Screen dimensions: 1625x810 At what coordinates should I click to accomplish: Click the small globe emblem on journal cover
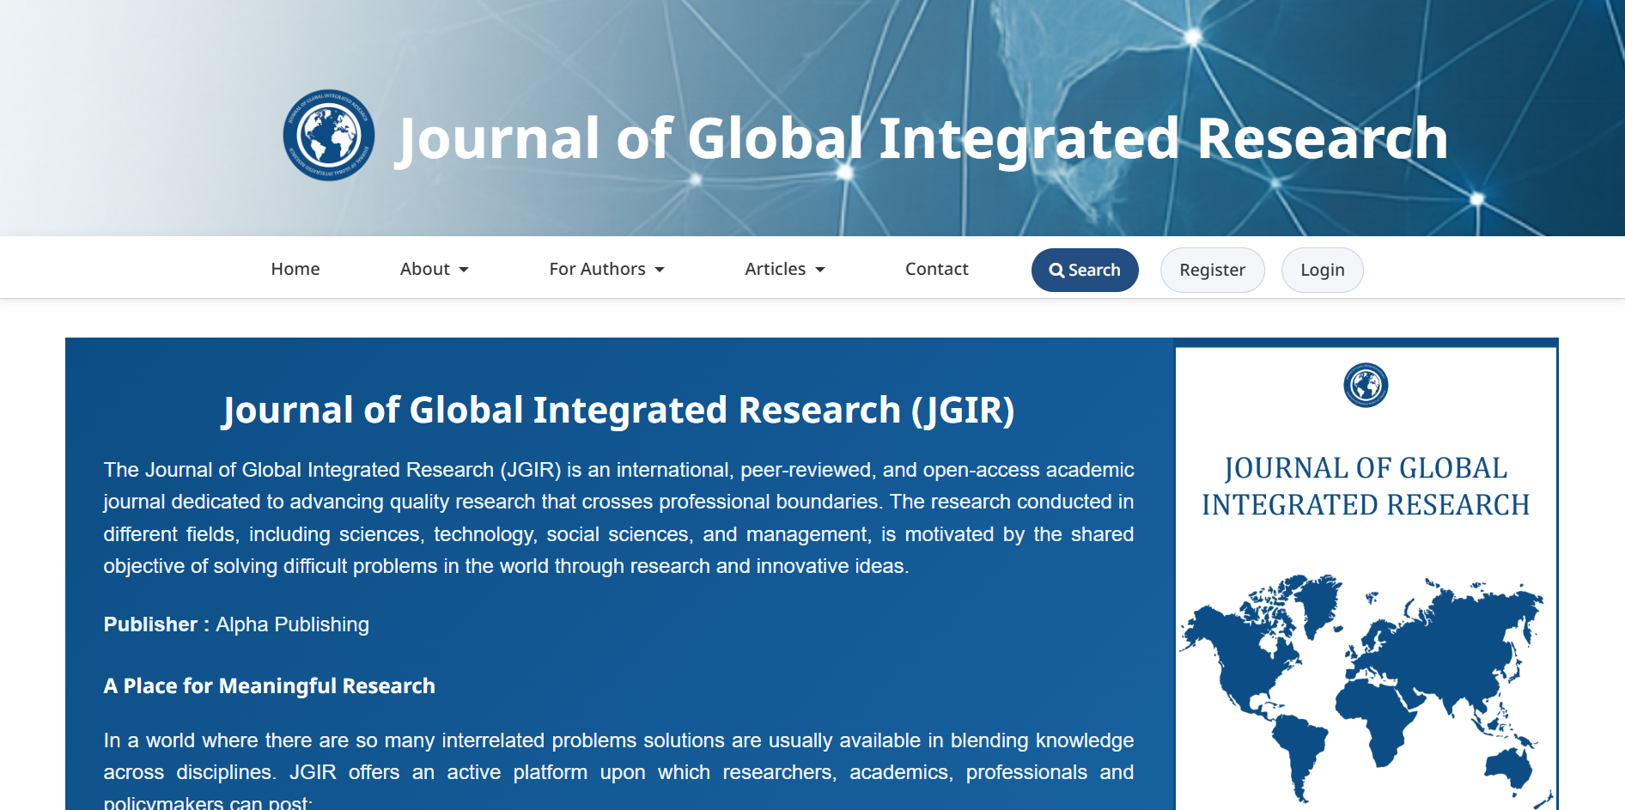tap(1366, 385)
